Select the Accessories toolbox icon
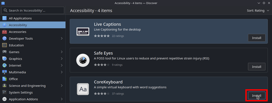272x103 pixels. [x=5, y=32]
